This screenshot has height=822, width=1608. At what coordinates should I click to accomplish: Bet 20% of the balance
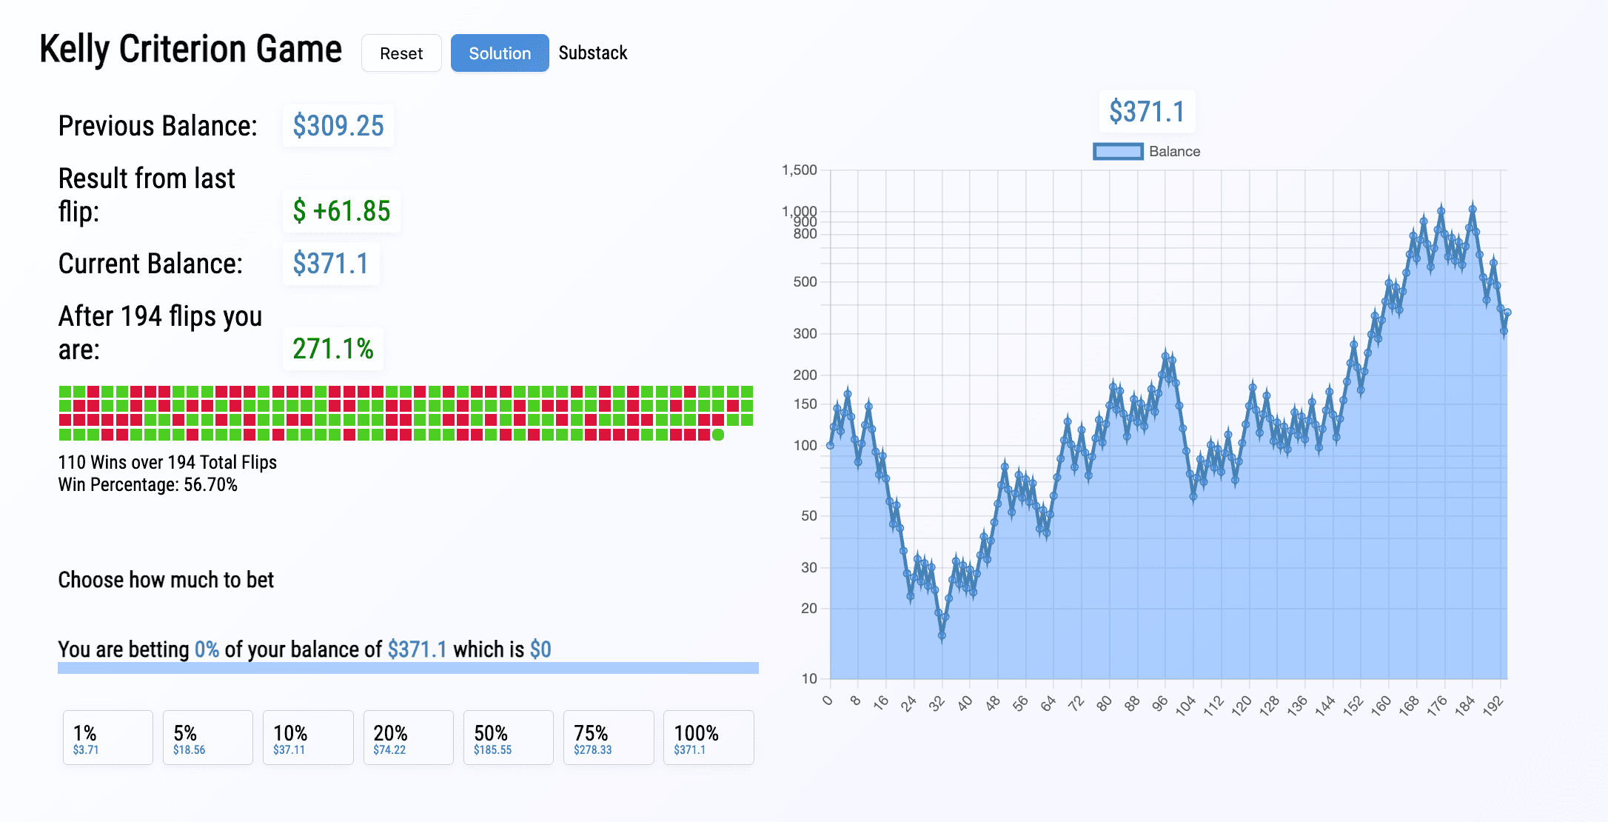pos(408,738)
